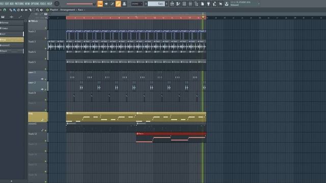Select the Пэд pattern in picker
Viewport: 326px width, 183px height.
[12, 40]
